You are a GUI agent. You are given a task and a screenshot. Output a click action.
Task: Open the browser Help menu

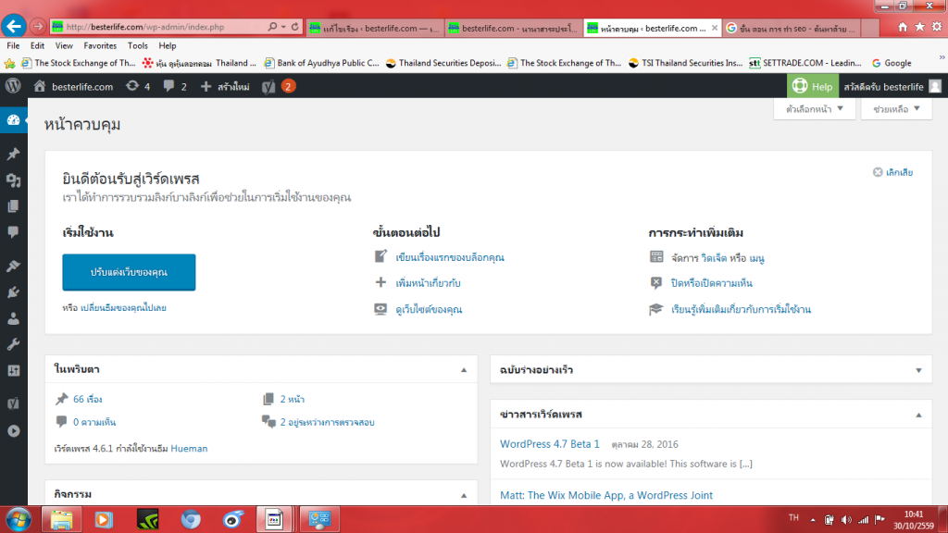tap(168, 46)
